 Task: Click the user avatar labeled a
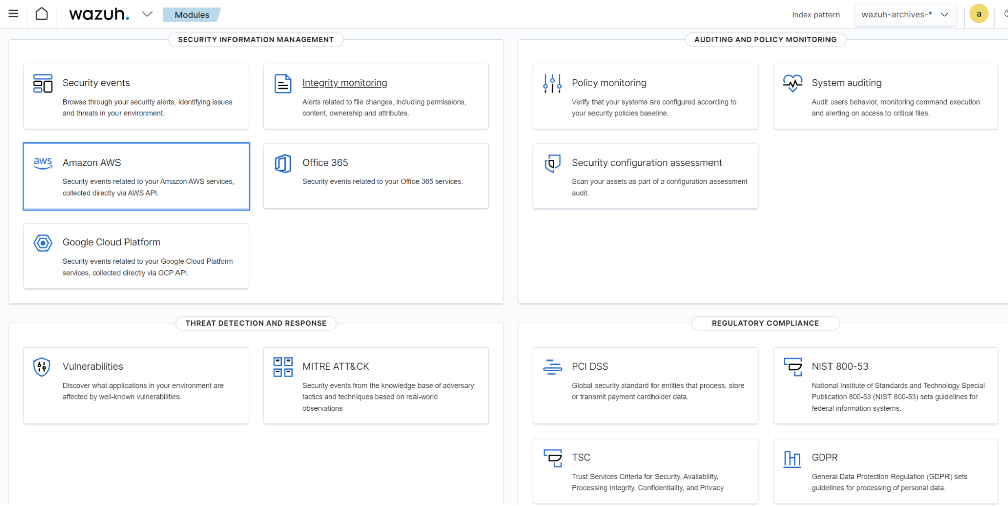[978, 14]
